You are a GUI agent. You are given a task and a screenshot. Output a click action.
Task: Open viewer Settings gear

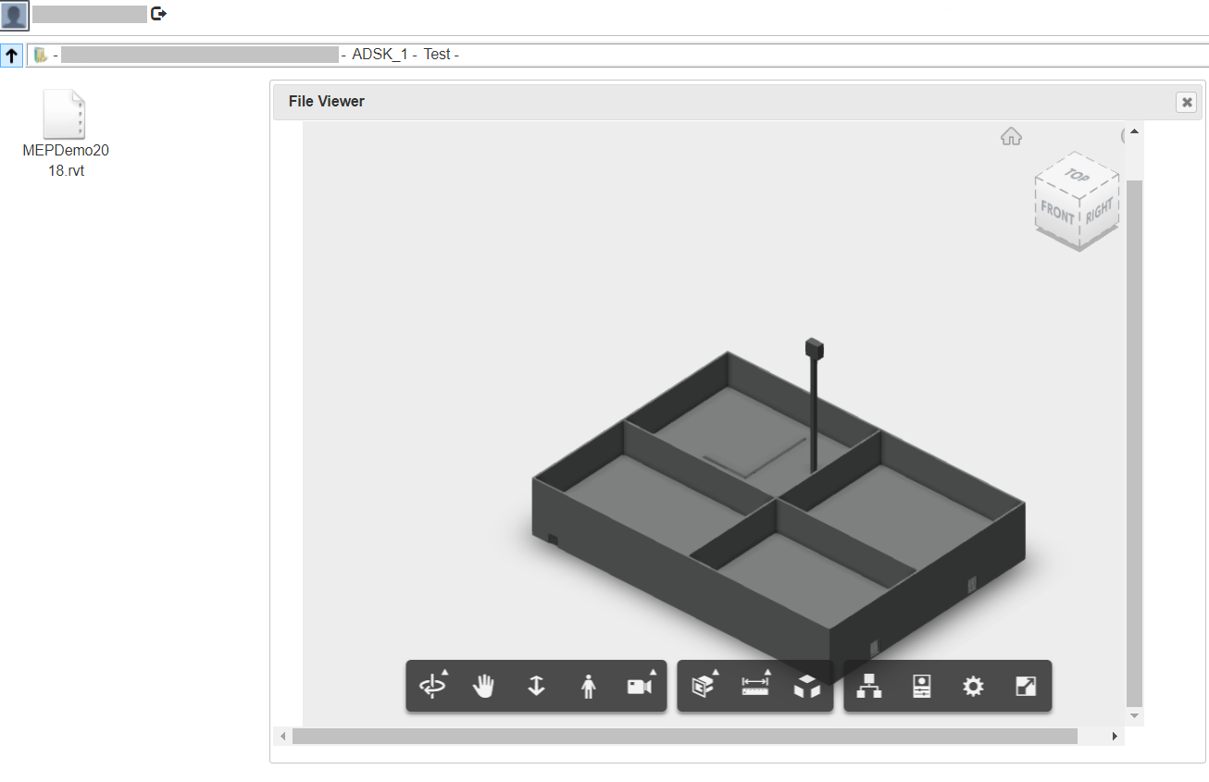click(x=973, y=686)
